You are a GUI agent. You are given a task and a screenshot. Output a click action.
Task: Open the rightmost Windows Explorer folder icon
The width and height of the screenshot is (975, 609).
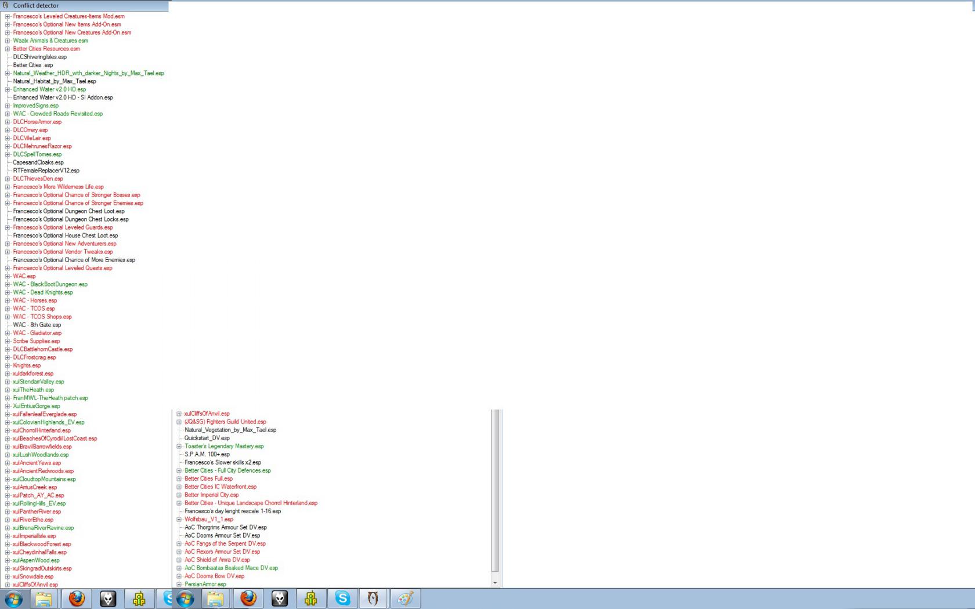(215, 599)
